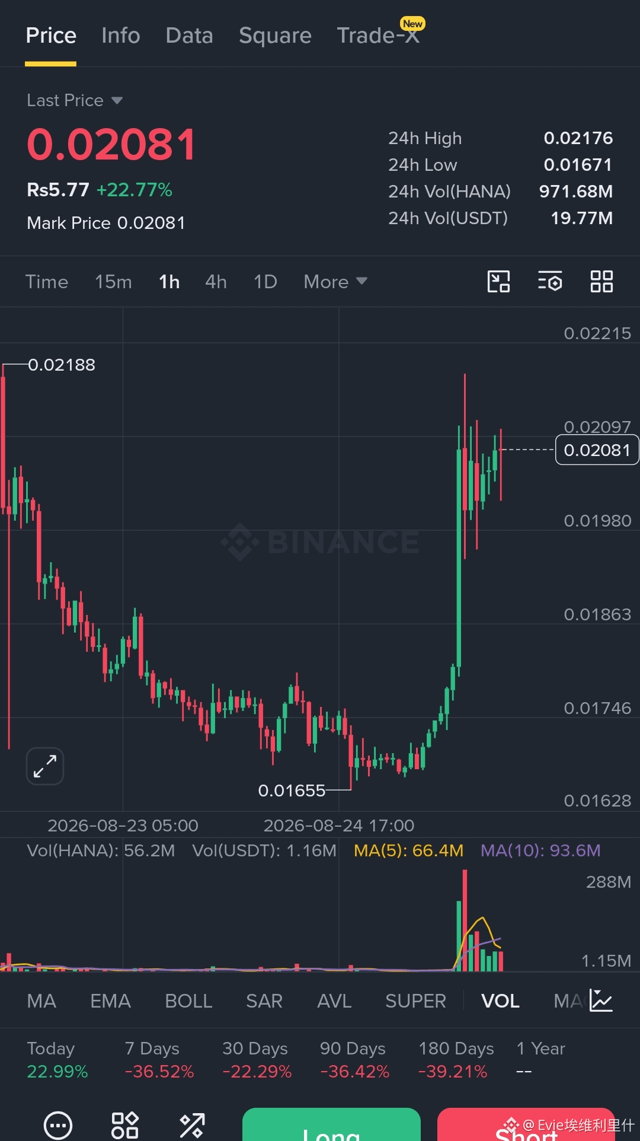
Task: Click the 2026-08-23 05:00 time label
Action: pos(123,826)
